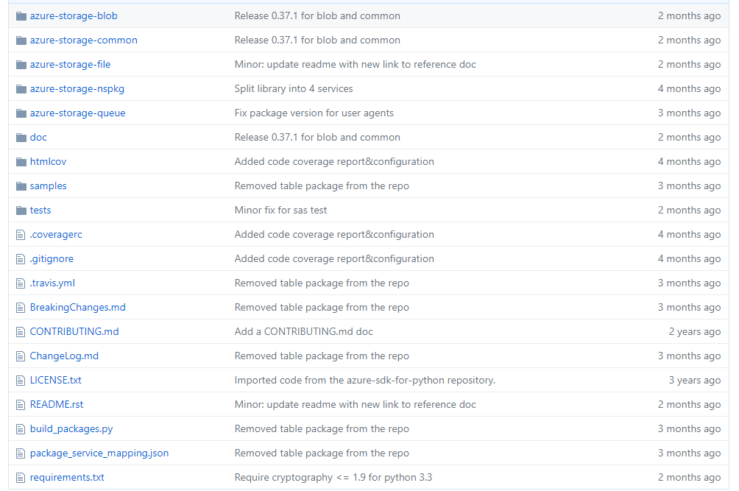Click the 3 years ago timestamp for LICENSE.txt

coord(694,380)
